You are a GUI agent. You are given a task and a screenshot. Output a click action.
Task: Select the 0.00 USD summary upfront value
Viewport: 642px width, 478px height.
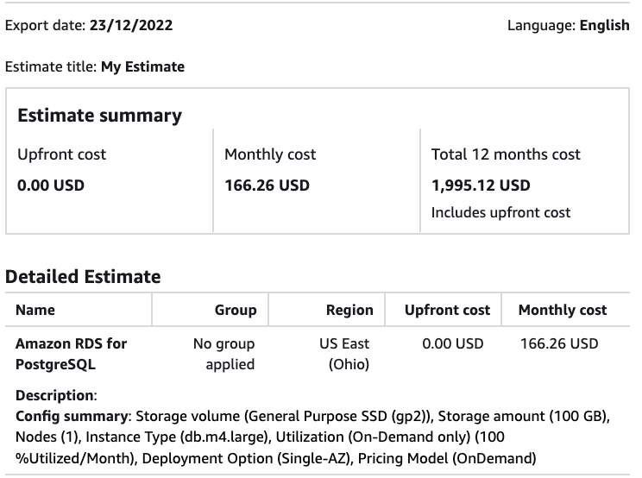click(x=51, y=186)
